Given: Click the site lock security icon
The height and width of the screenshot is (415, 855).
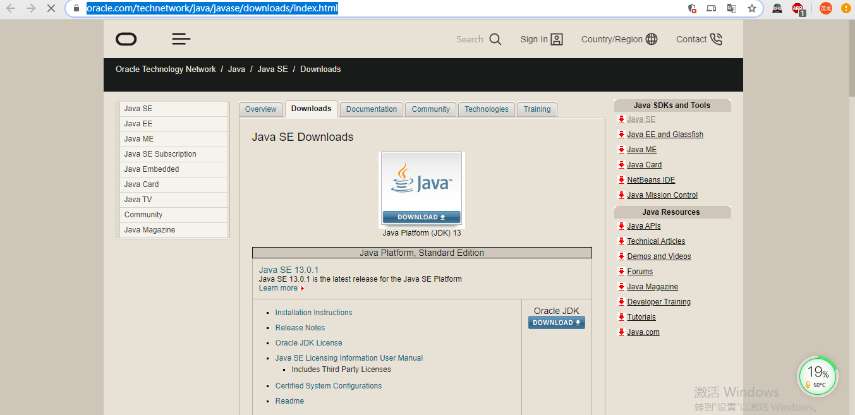Looking at the screenshot, I should pyautogui.click(x=76, y=9).
